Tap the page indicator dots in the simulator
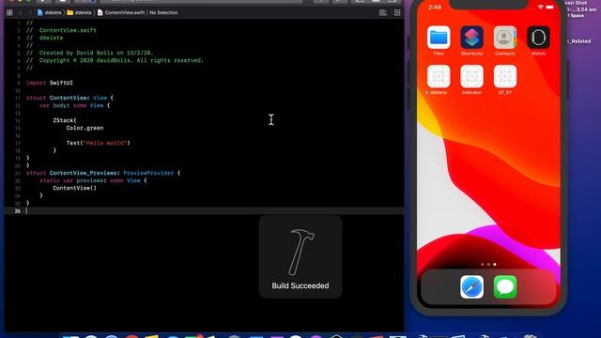 (x=488, y=264)
